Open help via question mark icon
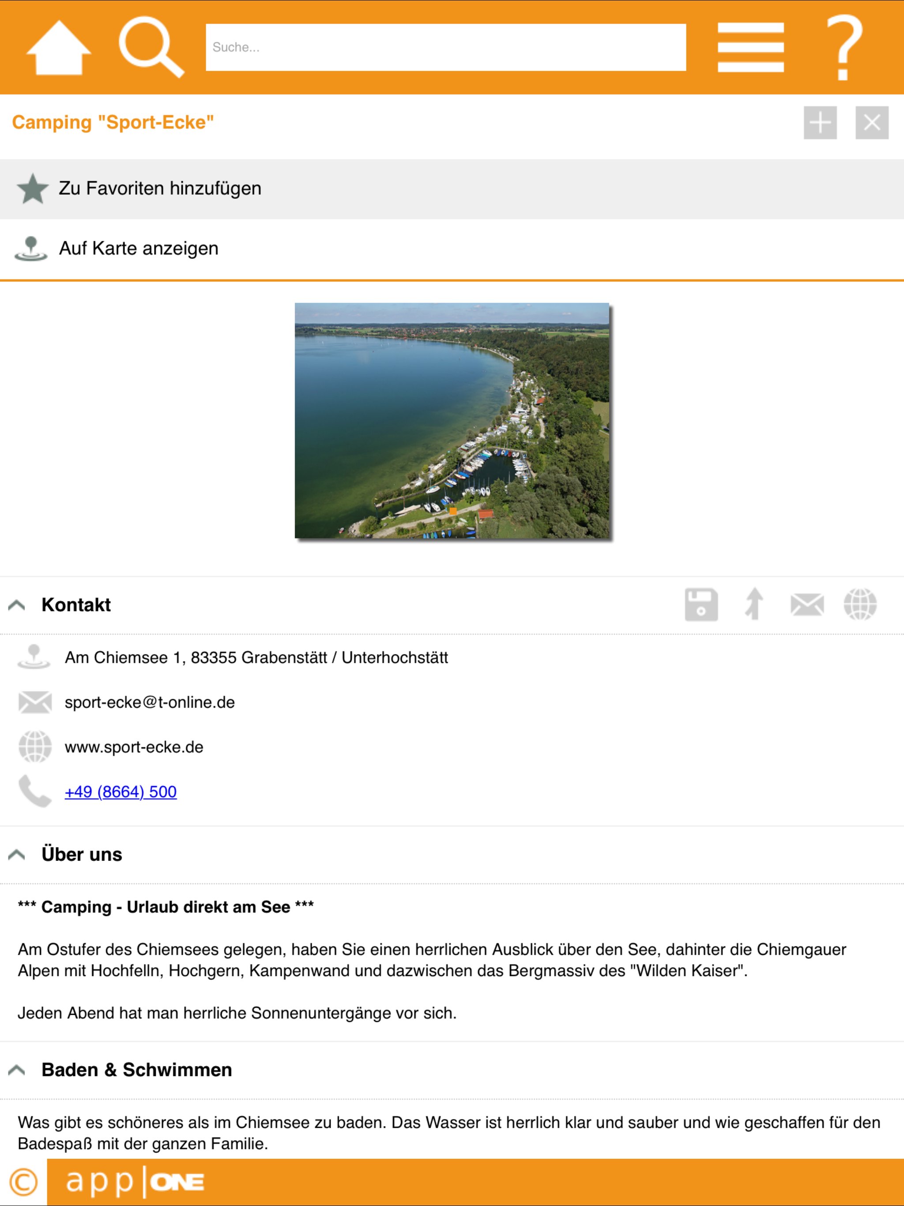The image size is (904, 1206). [844, 48]
